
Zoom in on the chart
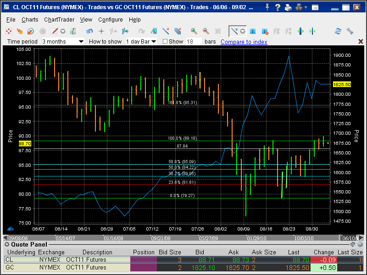(194, 31)
